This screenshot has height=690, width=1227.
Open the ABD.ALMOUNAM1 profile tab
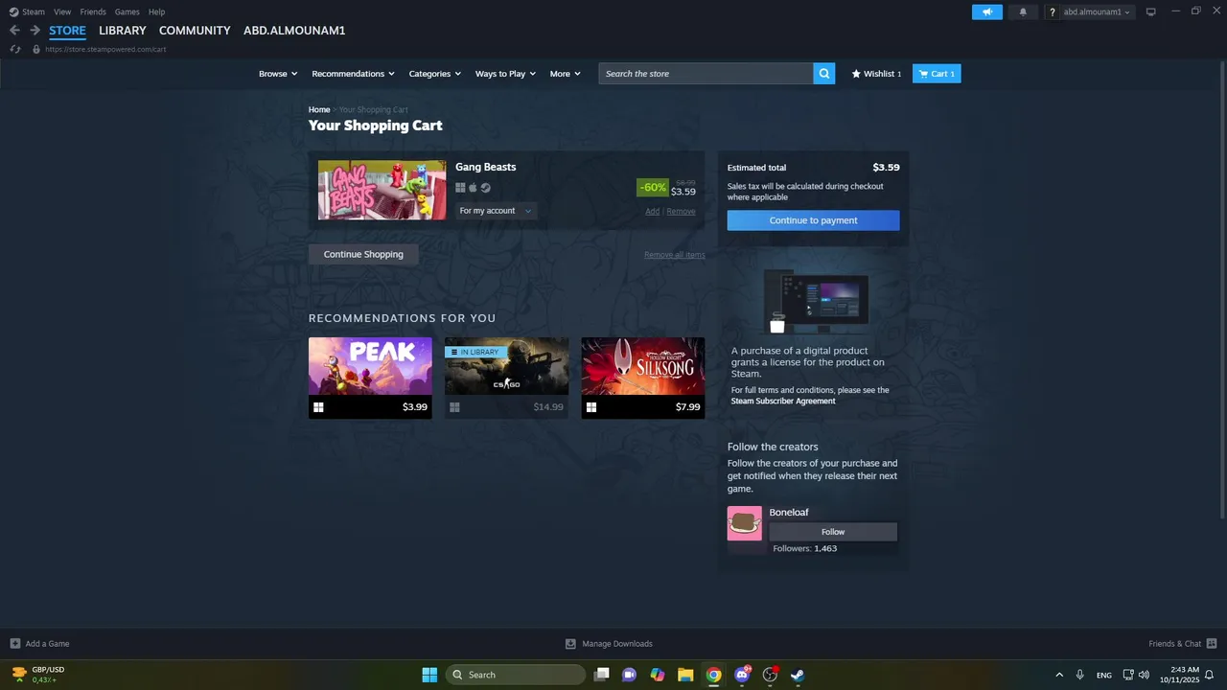(x=294, y=31)
